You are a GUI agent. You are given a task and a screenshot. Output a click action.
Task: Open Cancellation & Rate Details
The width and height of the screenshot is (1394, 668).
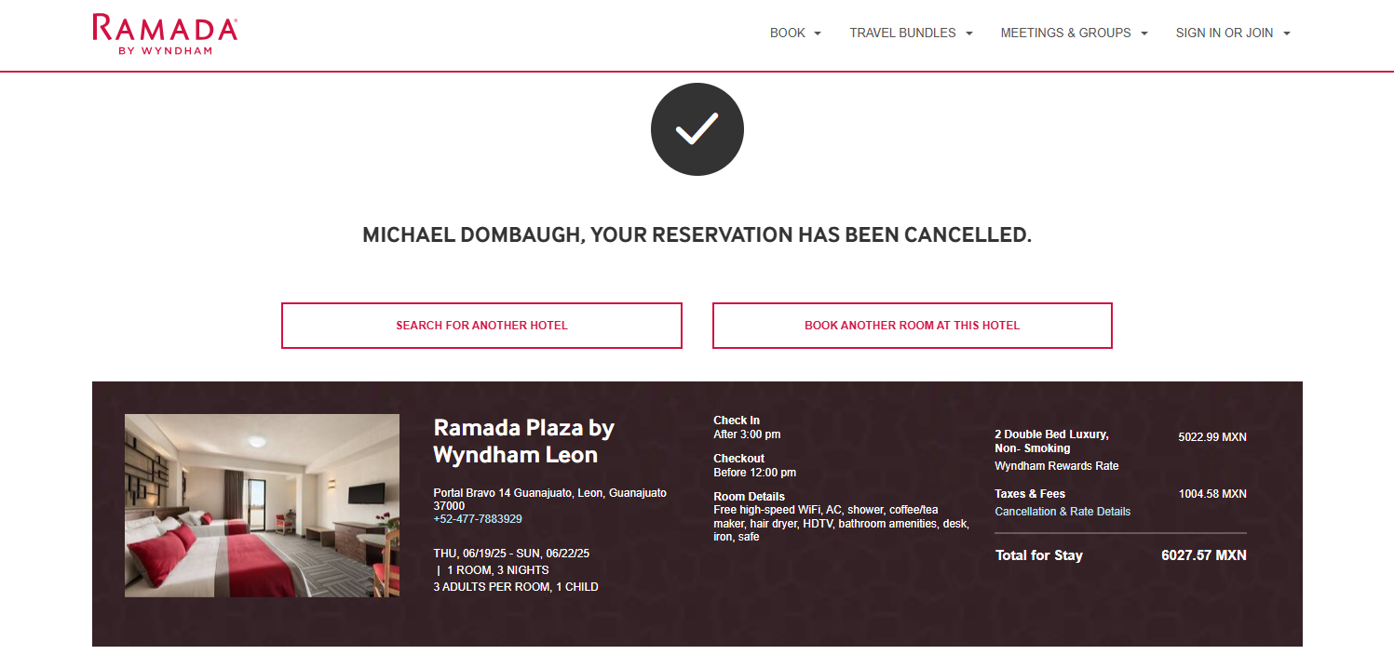[1062, 511]
